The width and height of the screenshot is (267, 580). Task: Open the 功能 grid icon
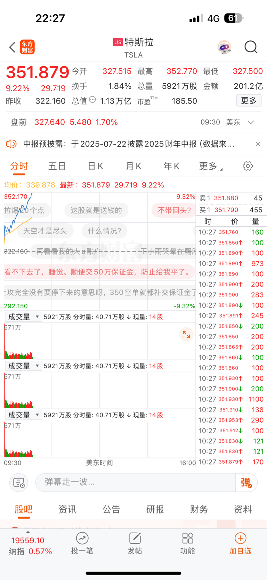point(188,538)
